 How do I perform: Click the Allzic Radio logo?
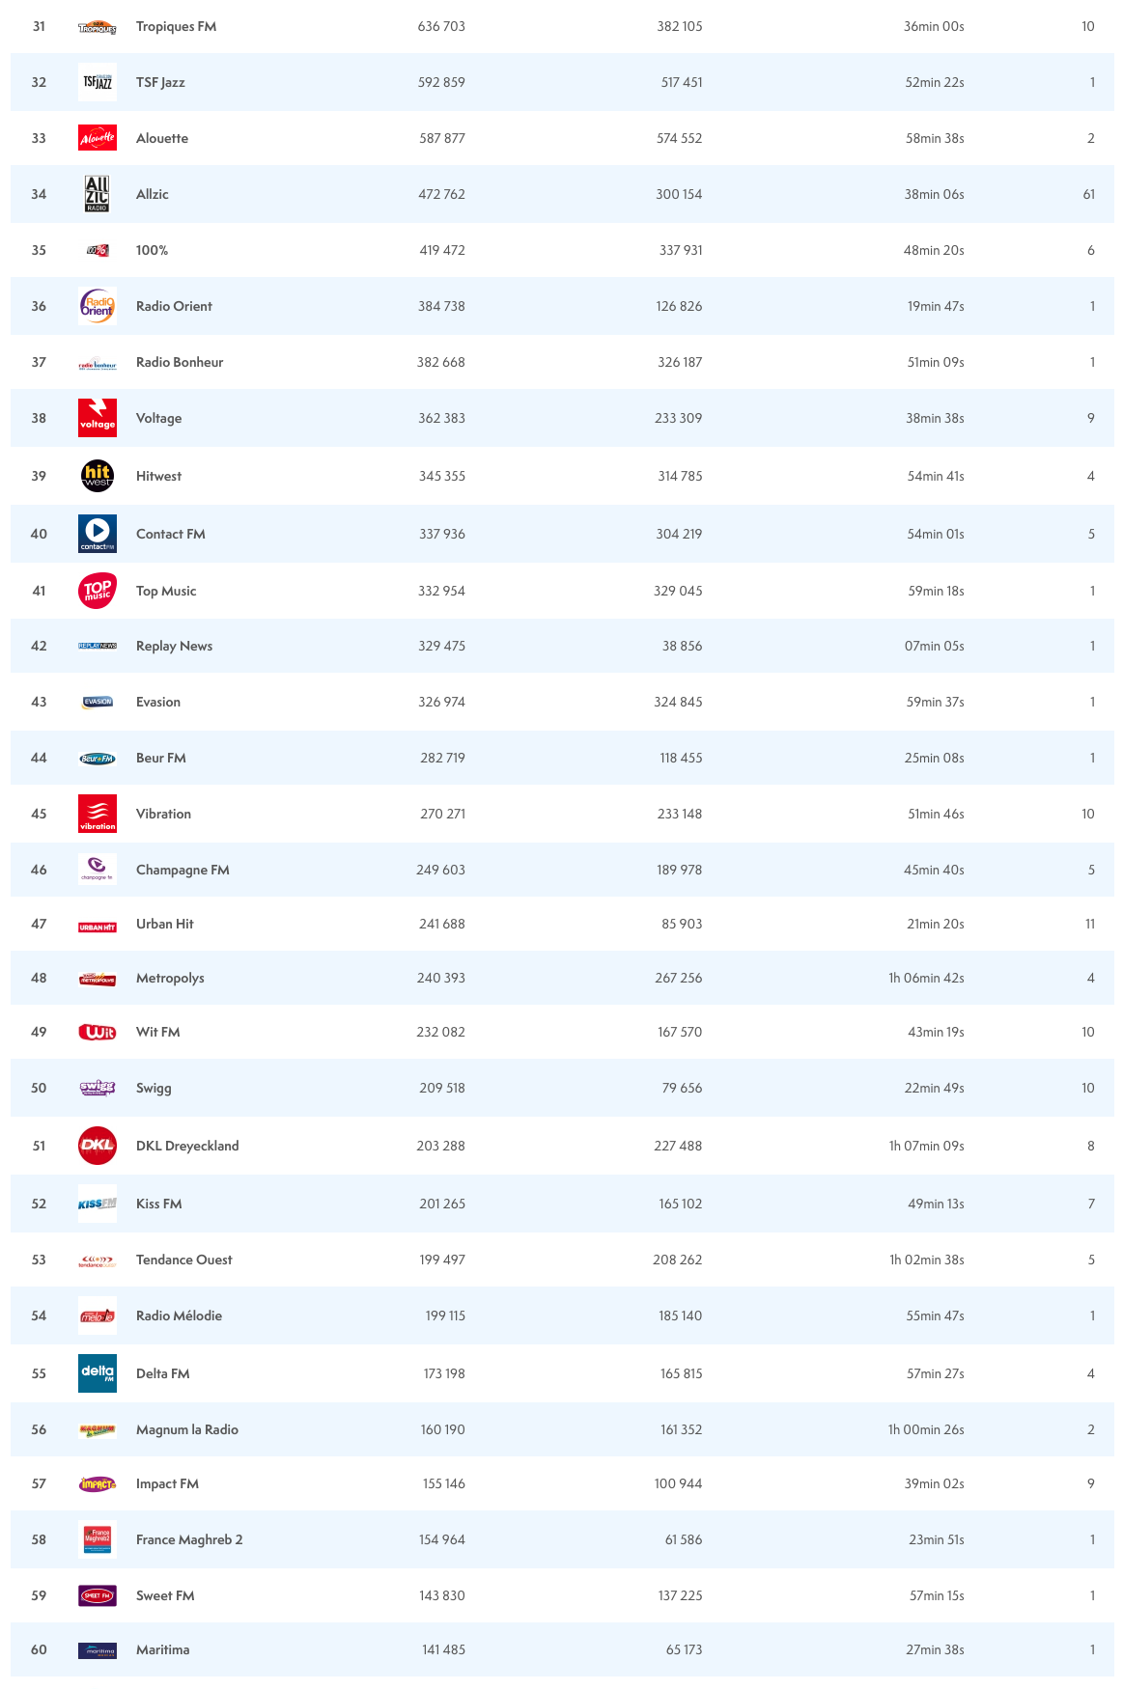[98, 194]
